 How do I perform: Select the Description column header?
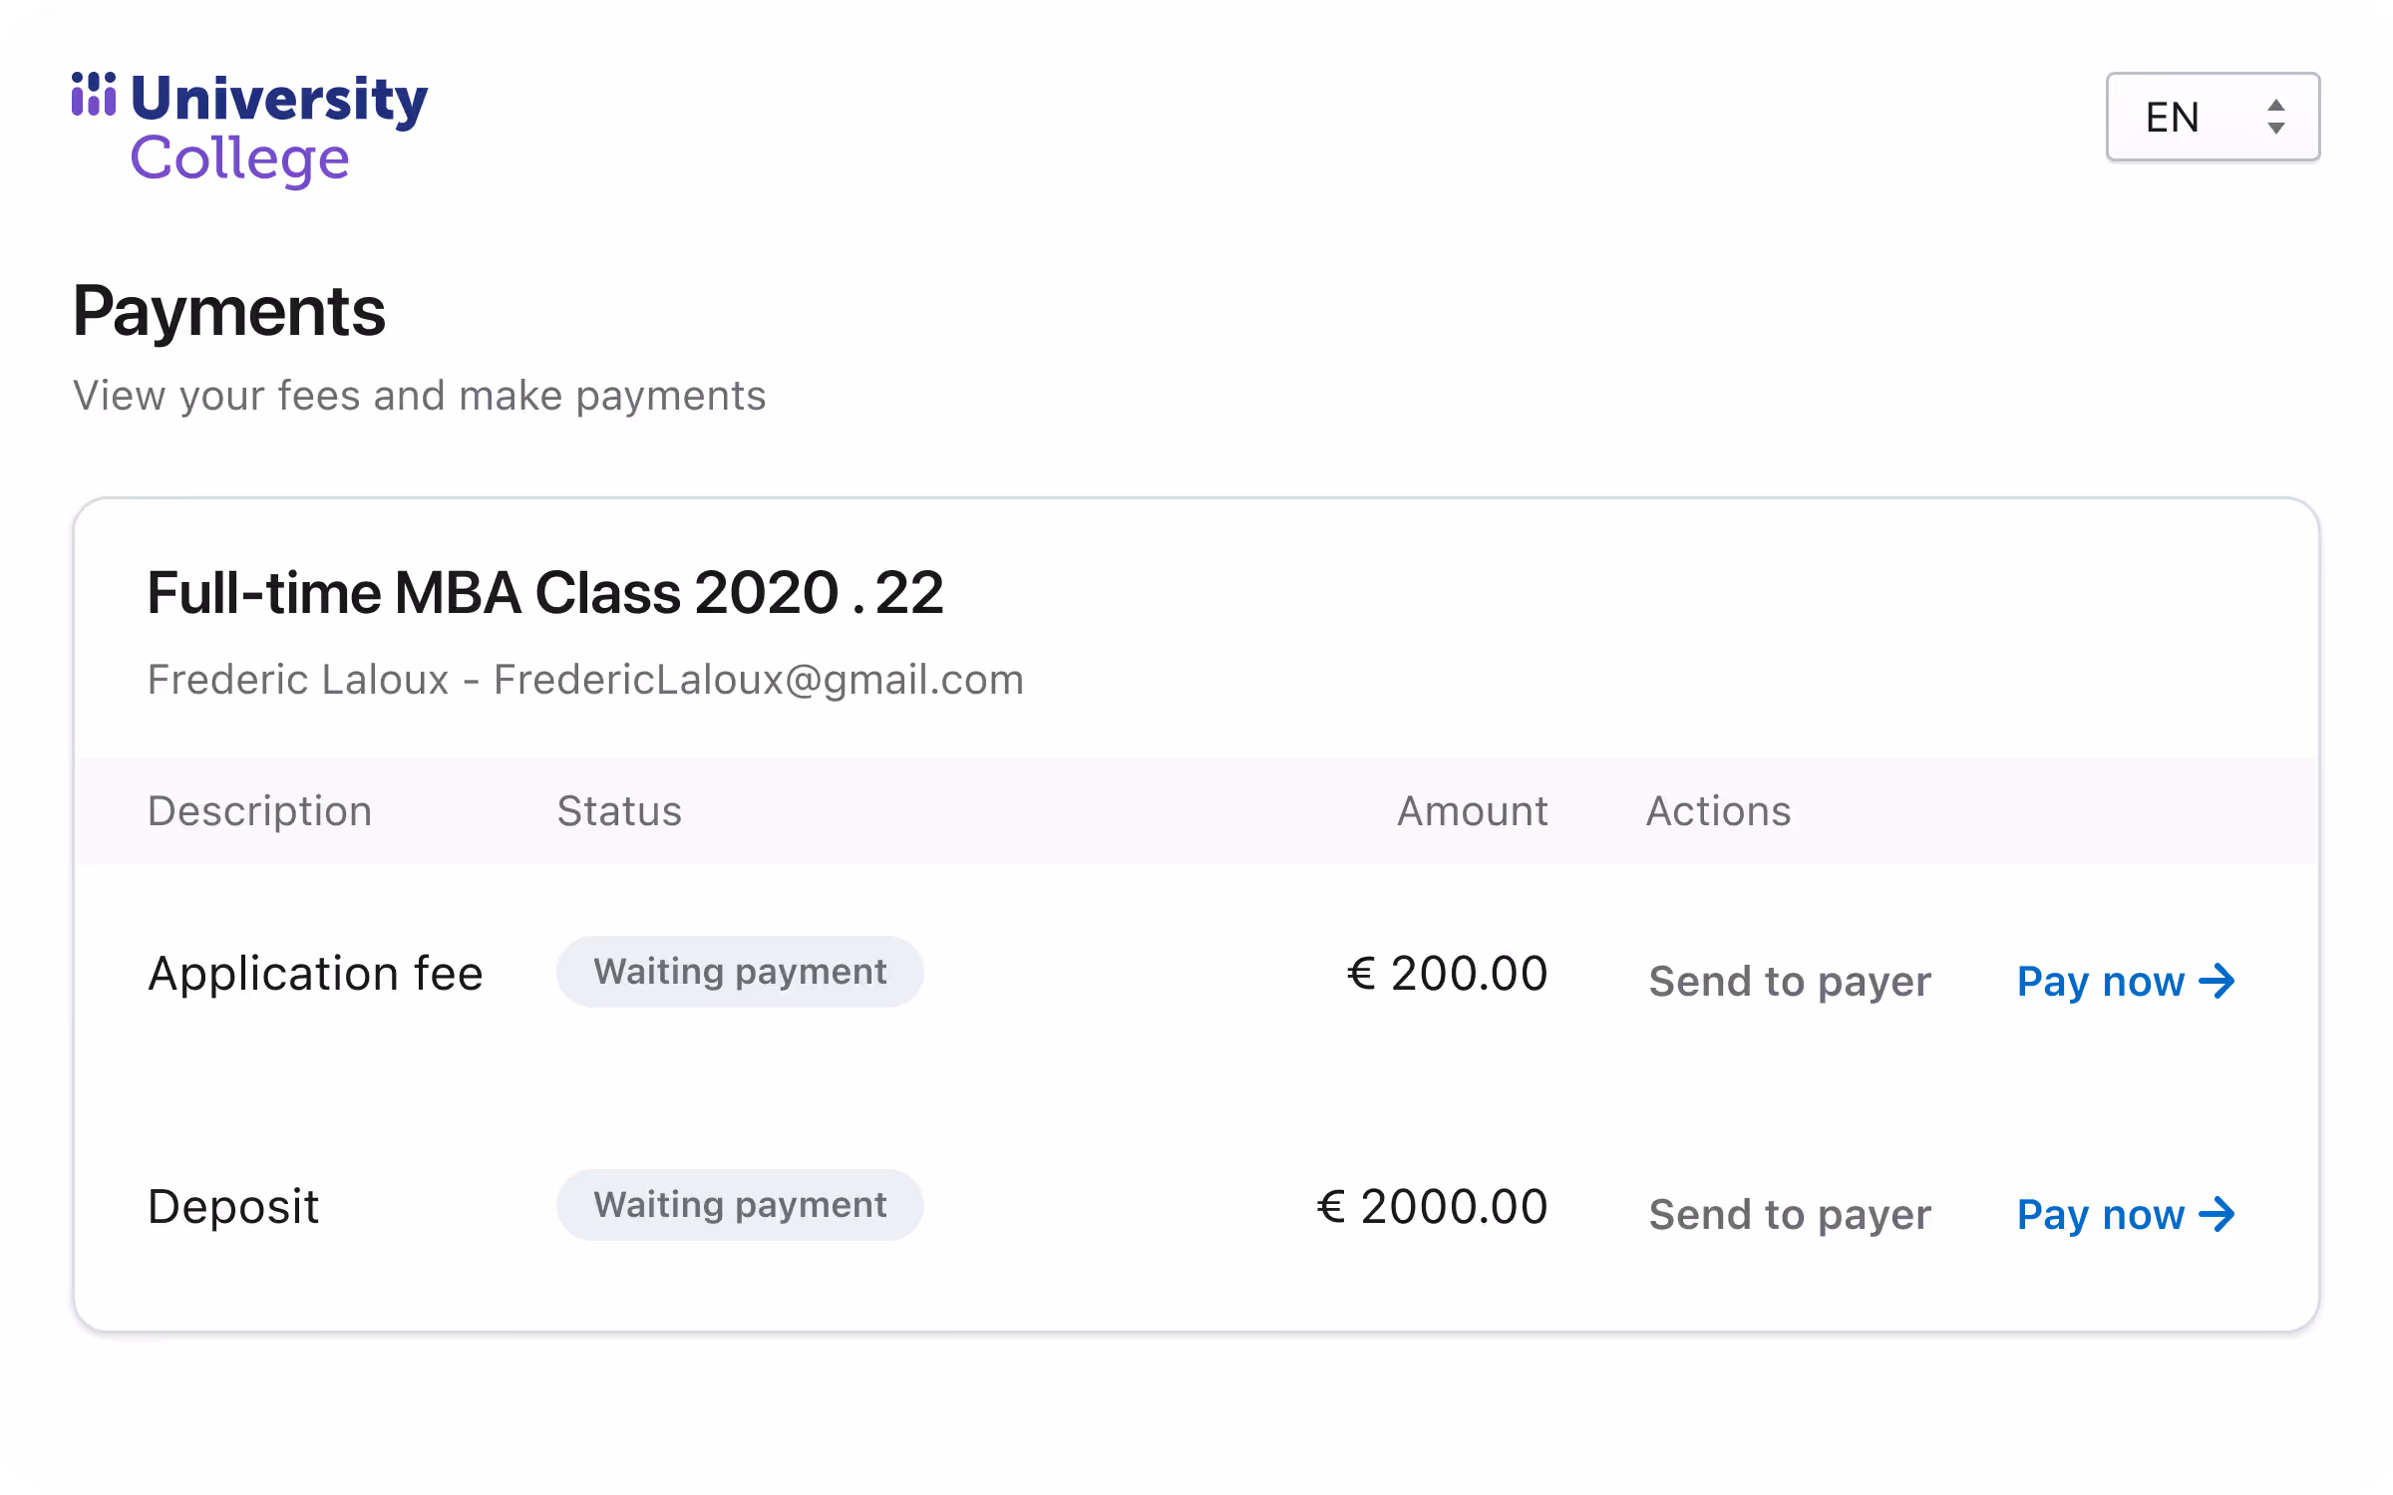point(259,811)
